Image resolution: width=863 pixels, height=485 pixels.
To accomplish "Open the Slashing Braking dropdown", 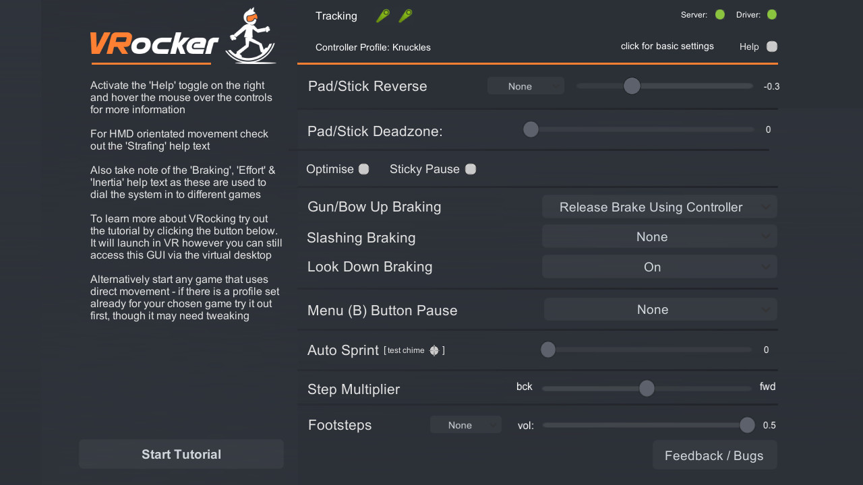I will tap(659, 236).
